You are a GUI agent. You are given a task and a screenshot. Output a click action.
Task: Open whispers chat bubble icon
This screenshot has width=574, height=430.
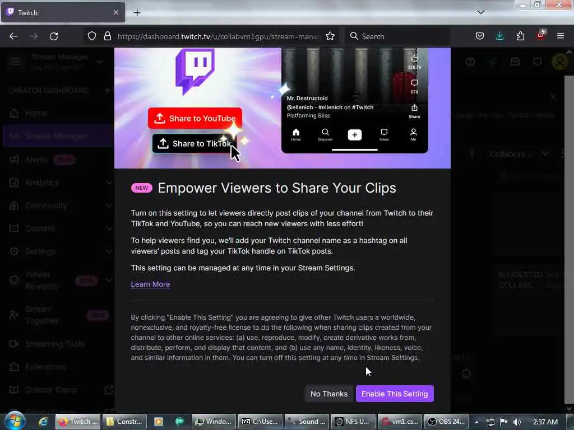pos(538,62)
